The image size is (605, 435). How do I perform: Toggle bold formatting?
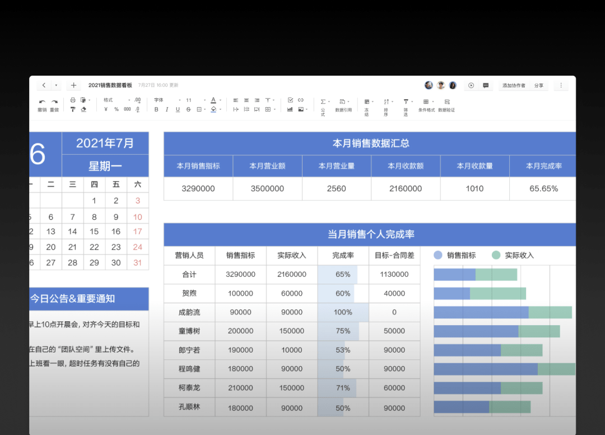tap(156, 110)
